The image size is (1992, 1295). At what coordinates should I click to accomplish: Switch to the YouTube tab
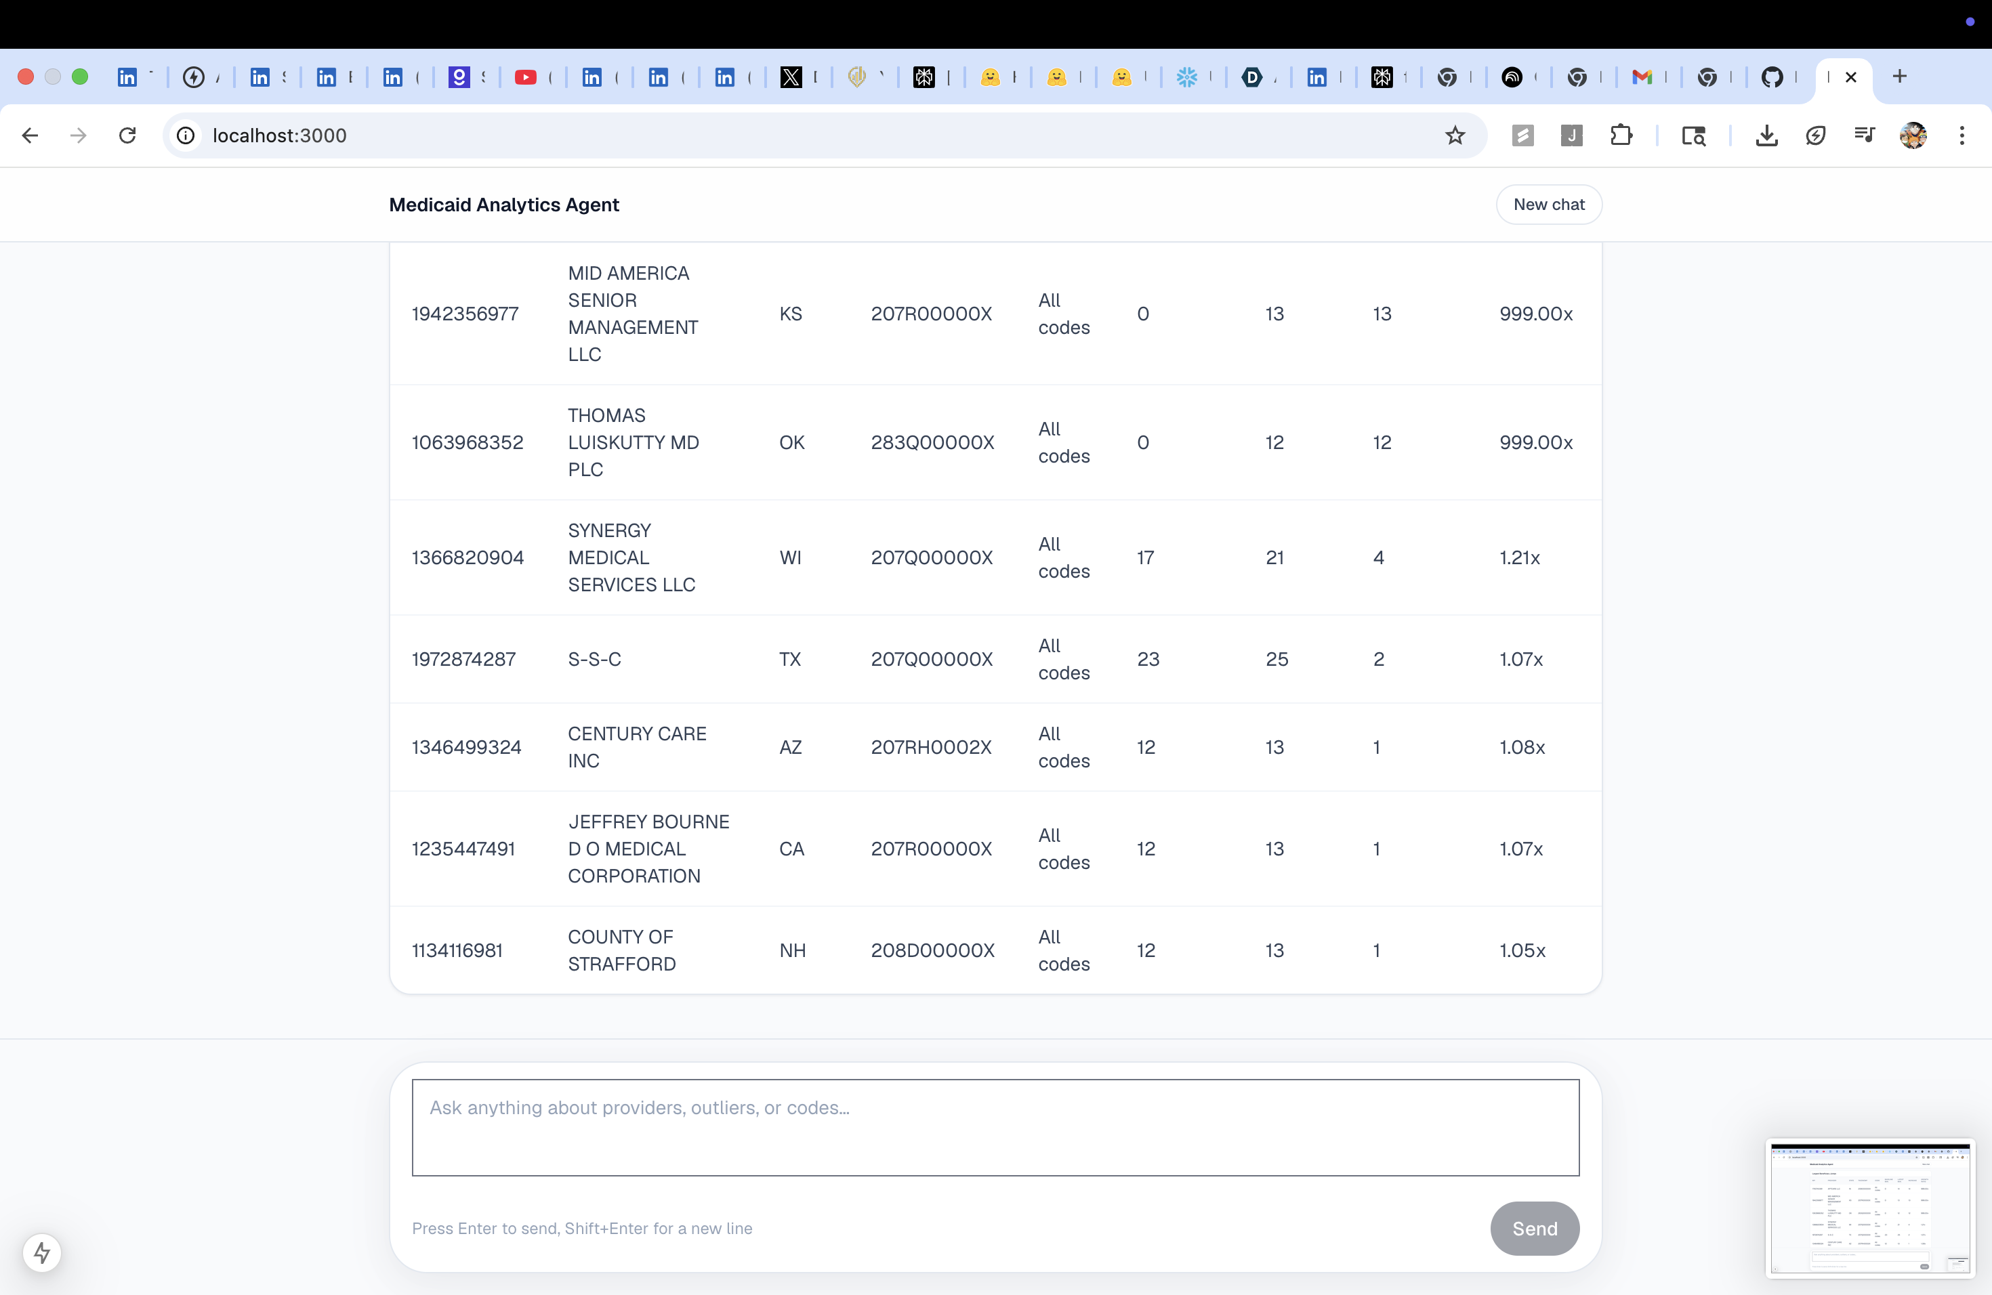(x=526, y=78)
